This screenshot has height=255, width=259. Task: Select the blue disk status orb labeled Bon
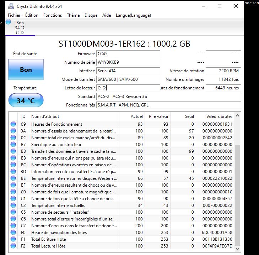(x=8, y=22)
